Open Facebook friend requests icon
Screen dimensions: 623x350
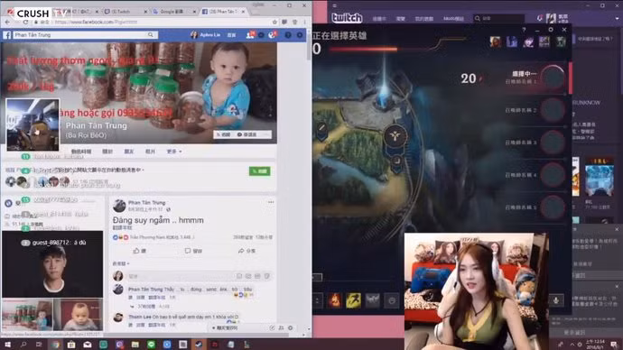[x=250, y=35]
